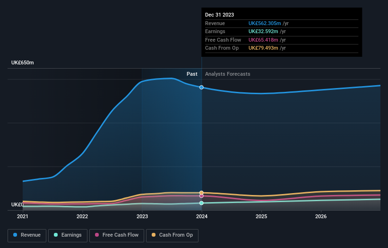Click the 2026 x-axis label
388x248 pixels.
click(x=321, y=217)
